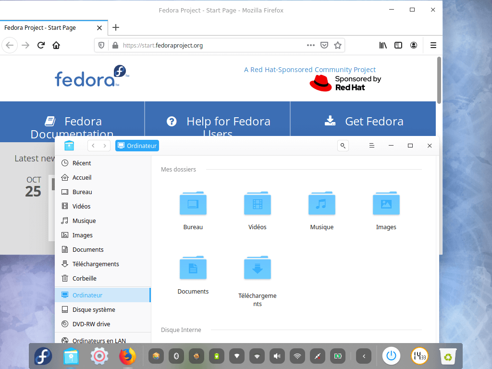Select the Téléchargements folder icon
Viewport: 492px width, 369px height.
coord(258,268)
